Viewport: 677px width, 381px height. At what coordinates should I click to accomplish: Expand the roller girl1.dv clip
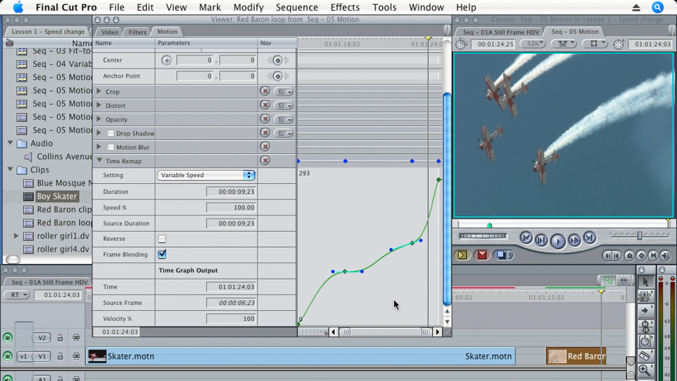pos(16,236)
